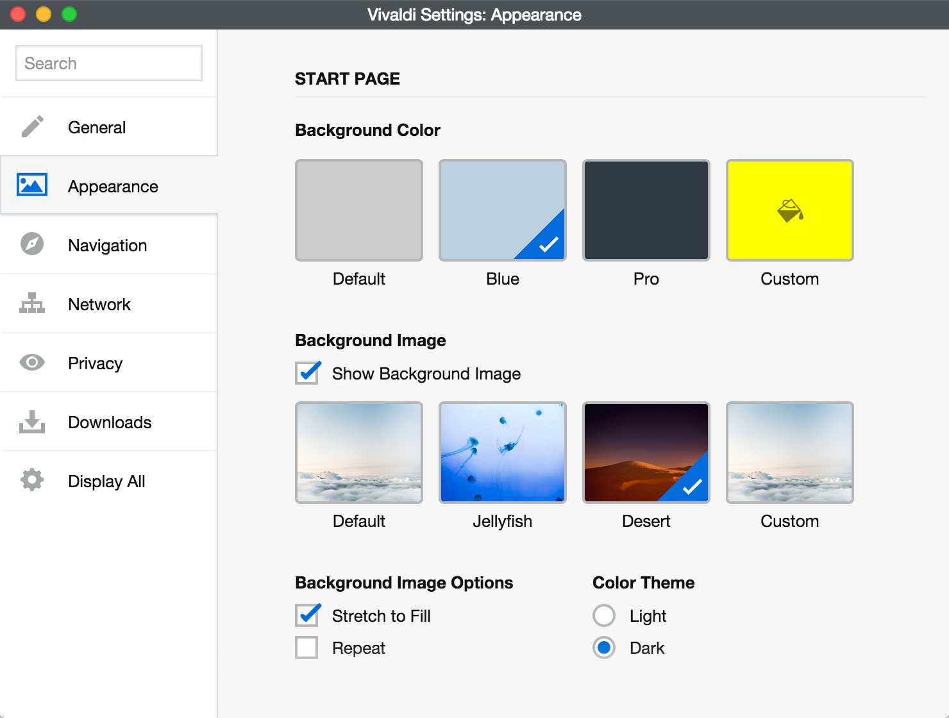This screenshot has width=949, height=718.
Task: Close the Vivaldi Settings window
Action: pyautogui.click(x=18, y=14)
